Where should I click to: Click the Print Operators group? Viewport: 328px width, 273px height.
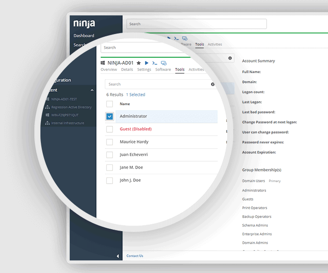255,208
